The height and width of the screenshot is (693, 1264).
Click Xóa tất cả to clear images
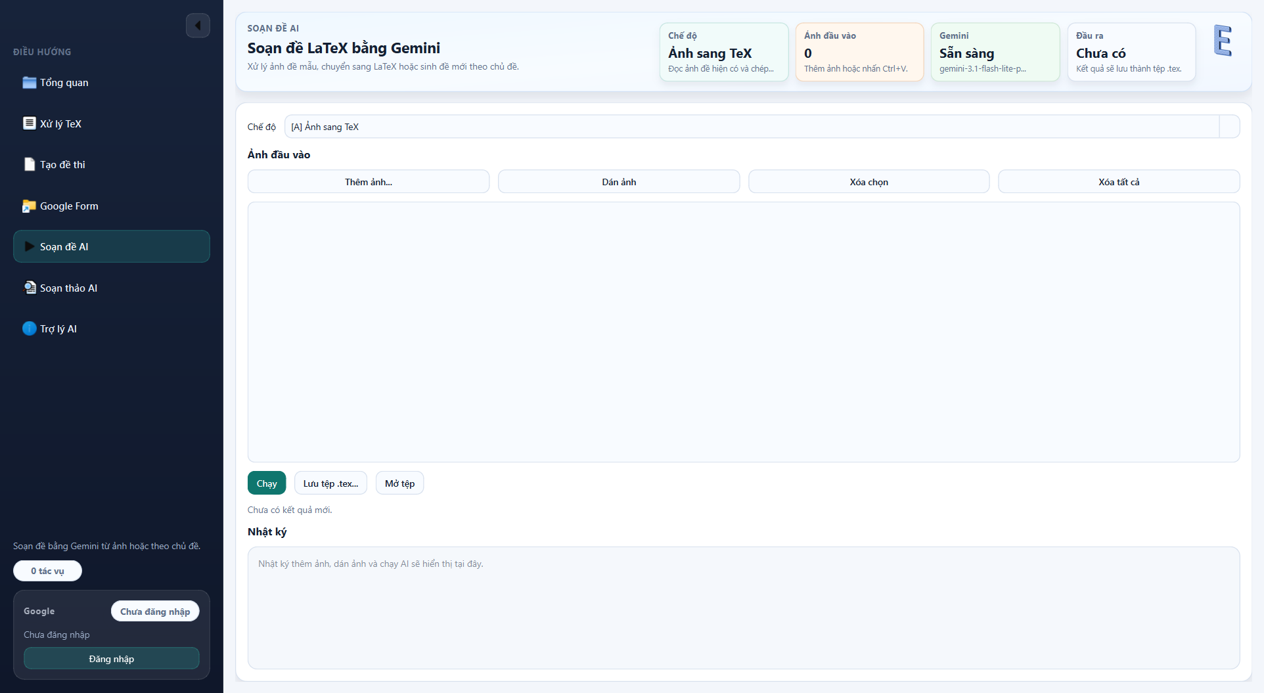[1118, 182]
